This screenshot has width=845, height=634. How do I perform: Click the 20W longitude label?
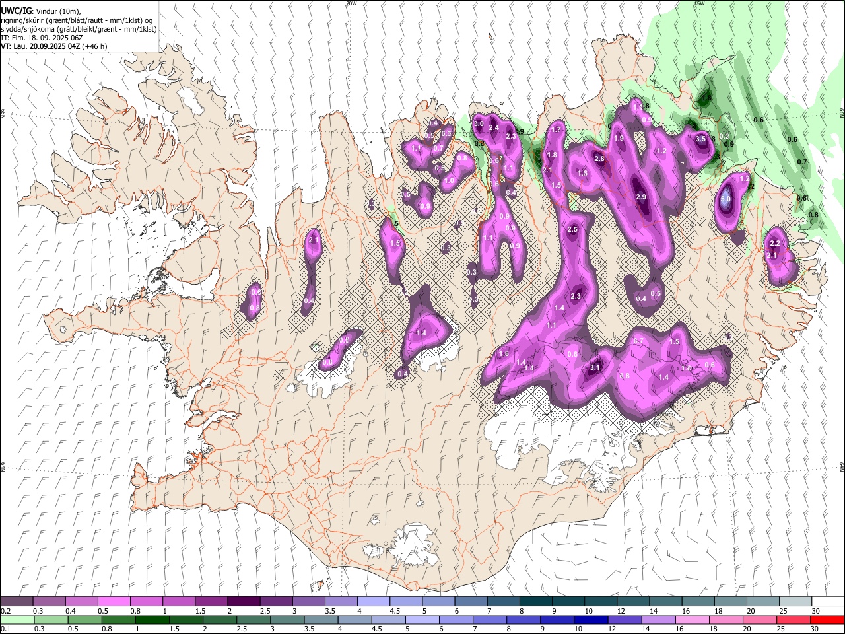pos(351,3)
